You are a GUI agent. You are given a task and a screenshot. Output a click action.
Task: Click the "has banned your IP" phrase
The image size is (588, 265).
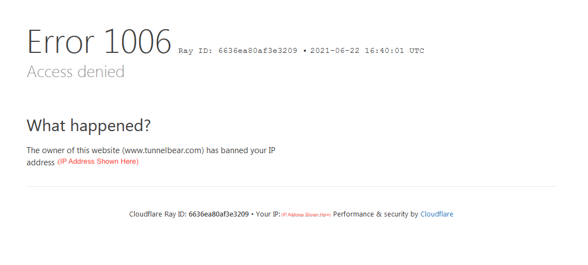(241, 150)
